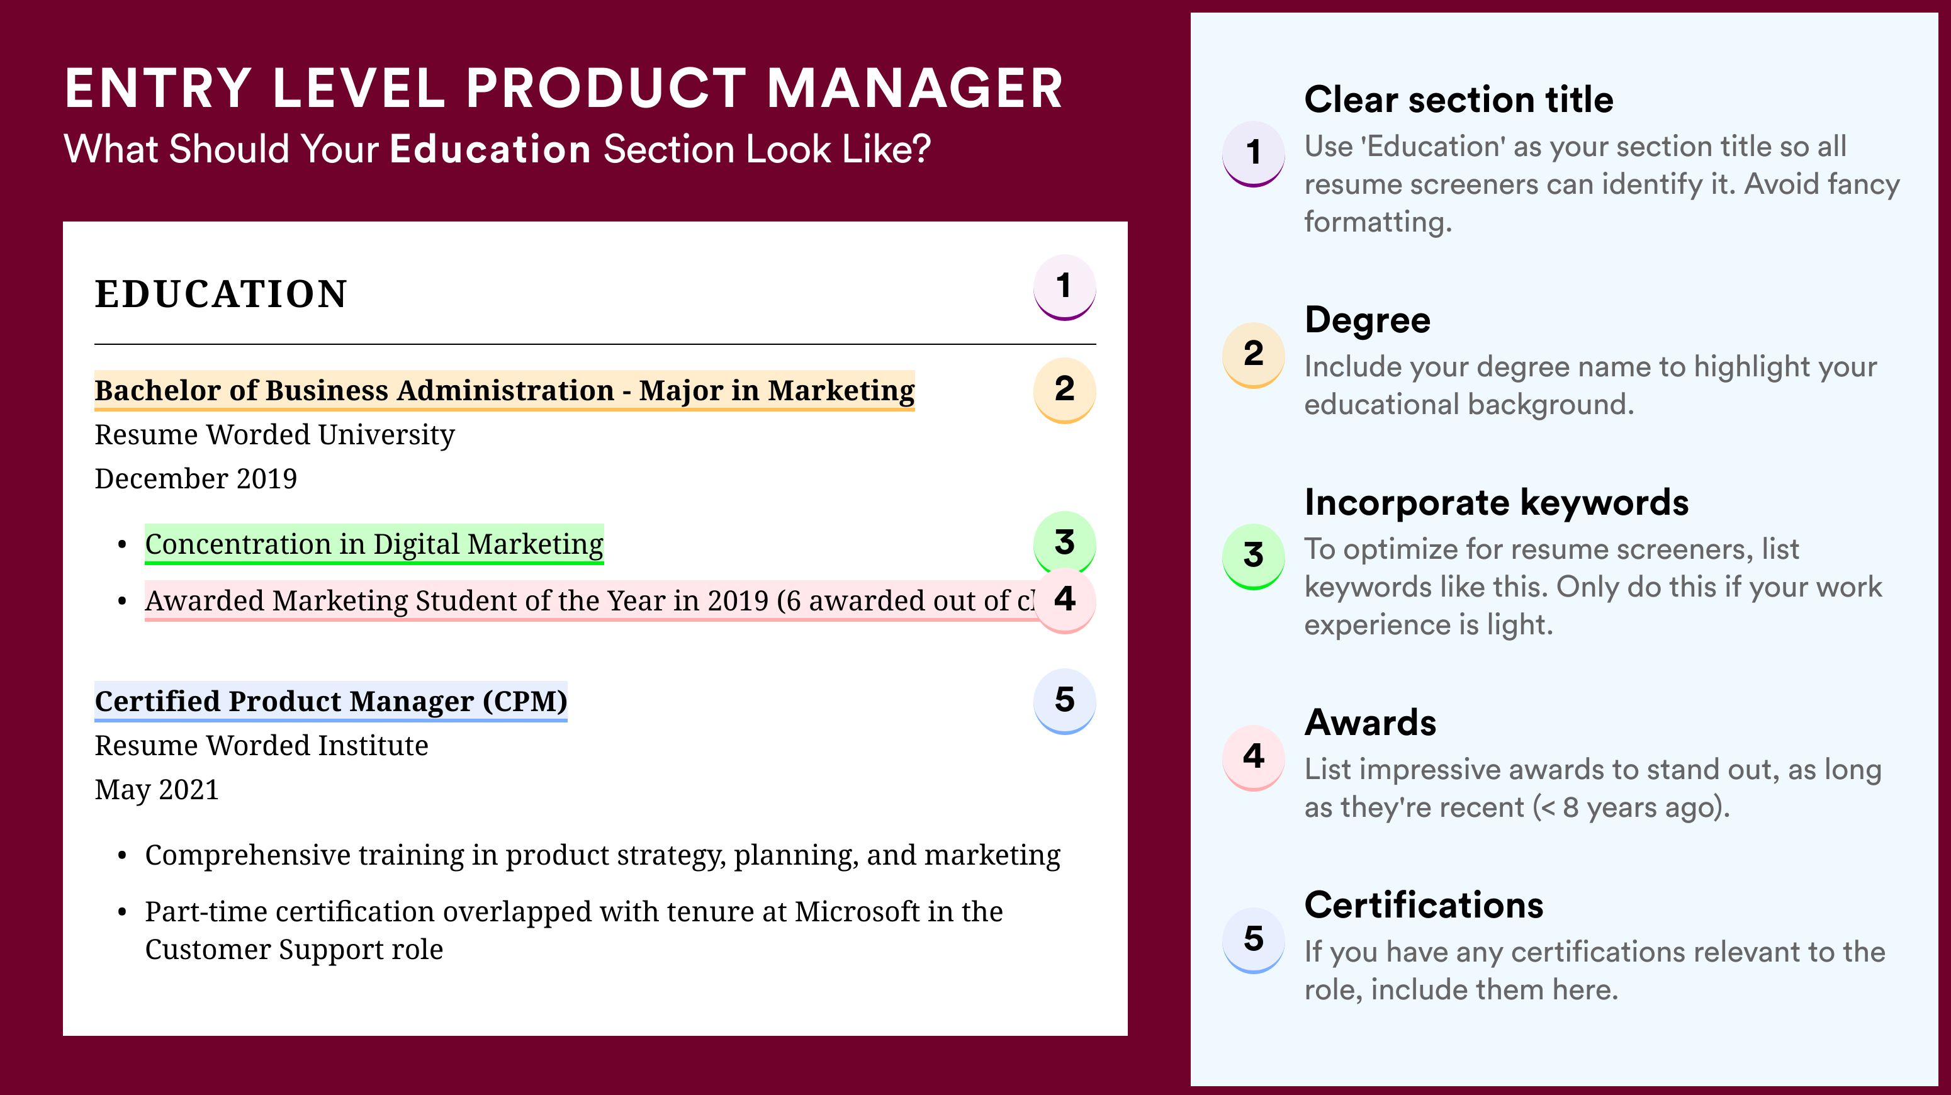Image resolution: width=1951 pixels, height=1095 pixels.
Task: Click the orange number 2 badge next to the degree line
Action: (x=1064, y=390)
